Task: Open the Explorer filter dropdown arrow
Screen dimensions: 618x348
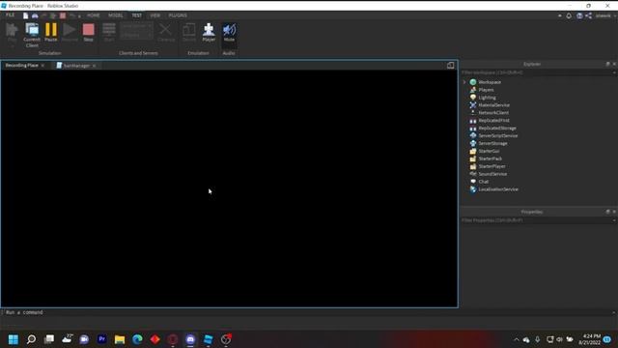Action: (614, 72)
